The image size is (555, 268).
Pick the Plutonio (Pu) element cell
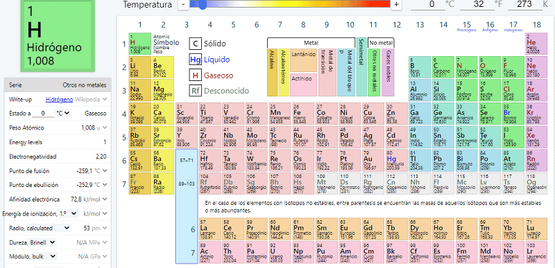coord(326,252)
